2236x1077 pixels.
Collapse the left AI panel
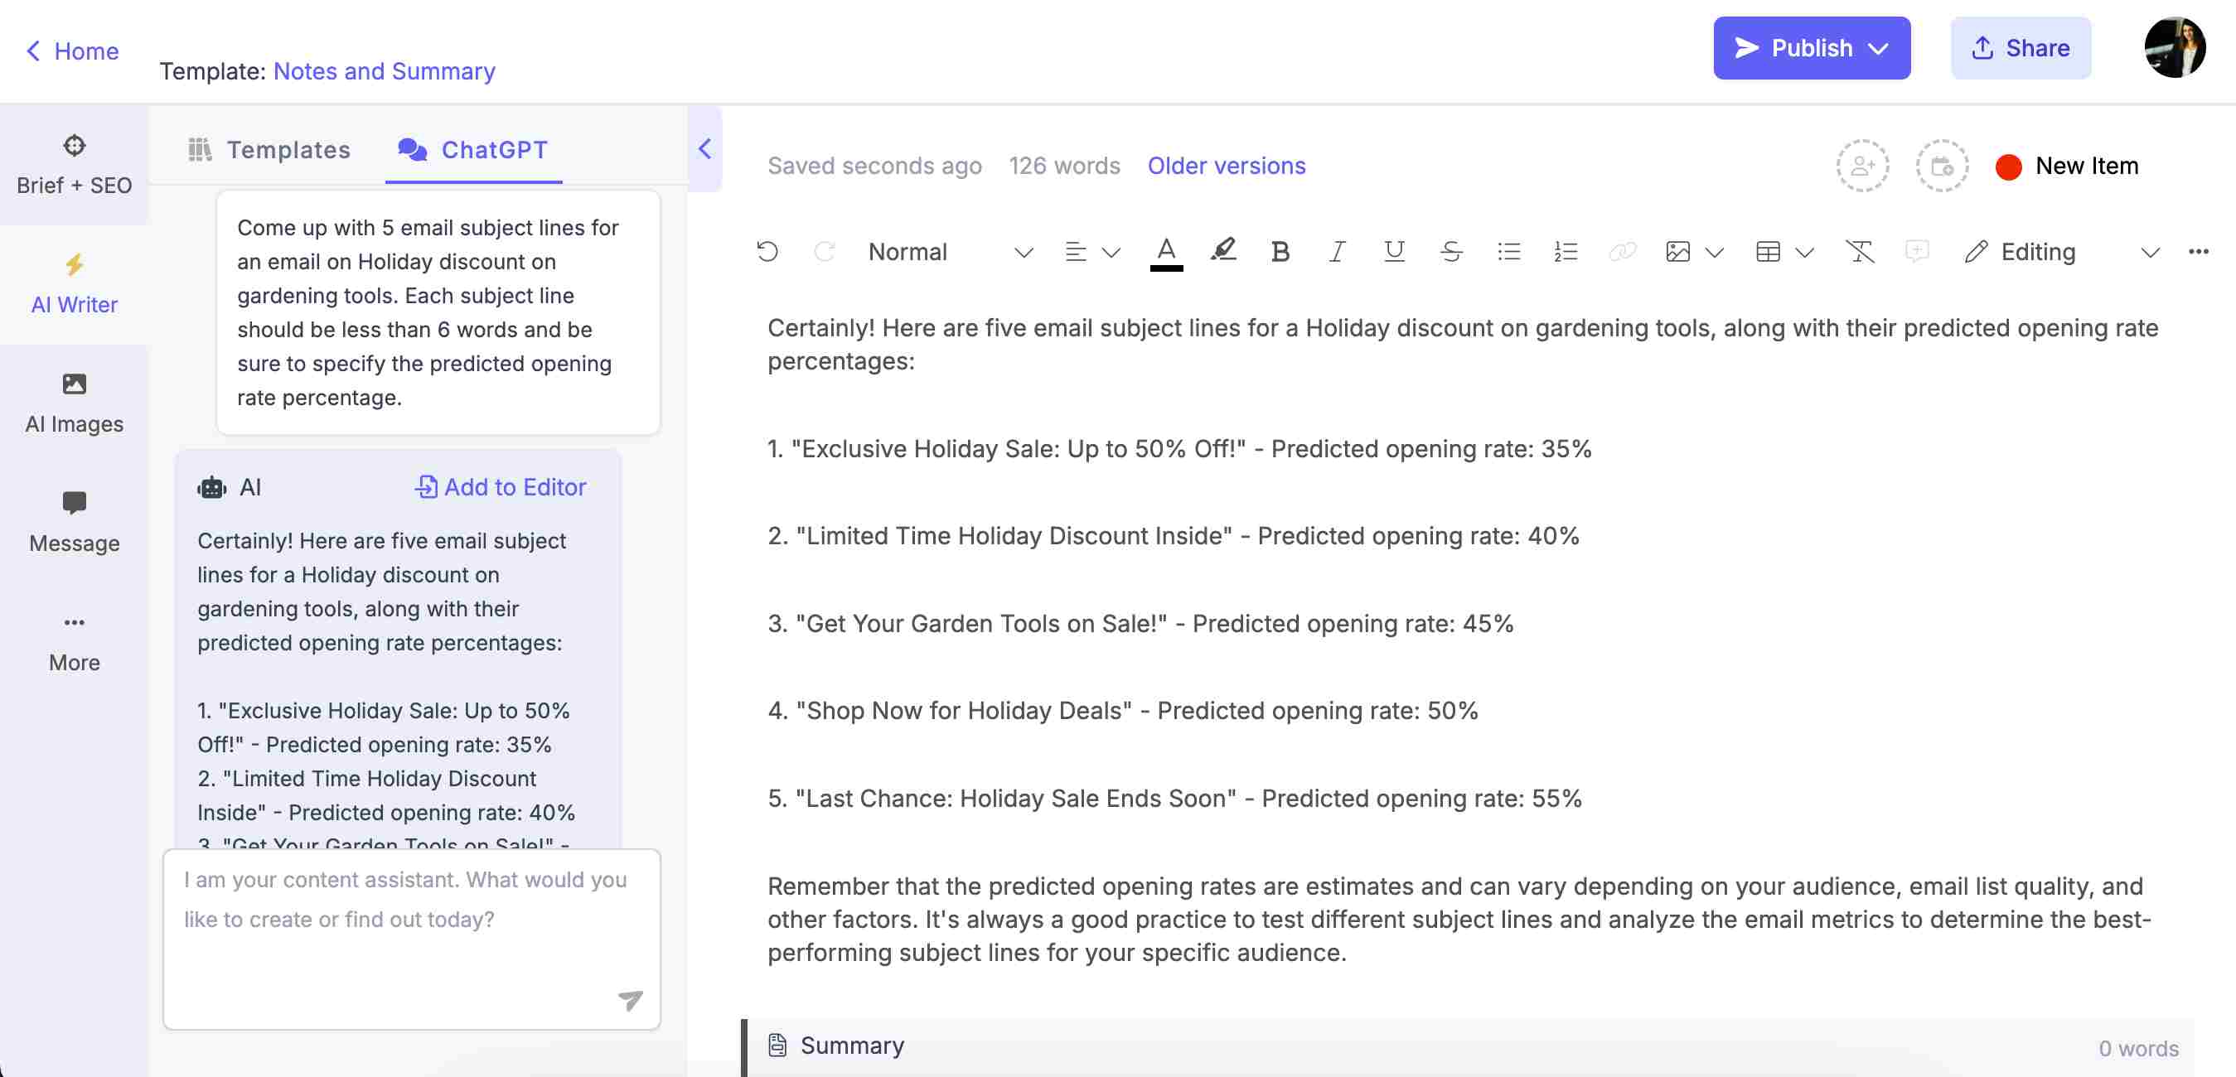(x=704, y=148)
